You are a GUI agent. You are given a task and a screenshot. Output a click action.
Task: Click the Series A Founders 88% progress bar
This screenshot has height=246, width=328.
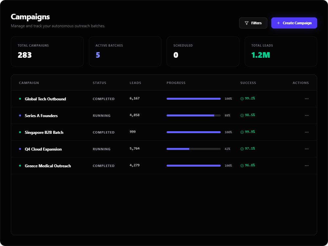(x=194, y=115)
